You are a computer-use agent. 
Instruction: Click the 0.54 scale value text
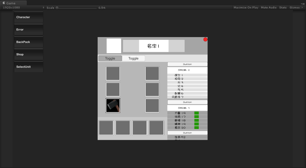click(102, 8)
